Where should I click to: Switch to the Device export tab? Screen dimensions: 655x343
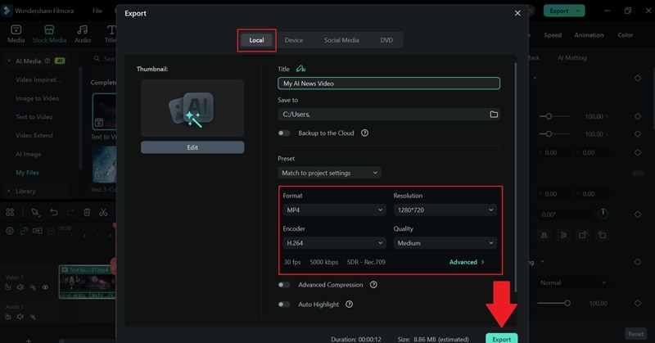point(294,40)
